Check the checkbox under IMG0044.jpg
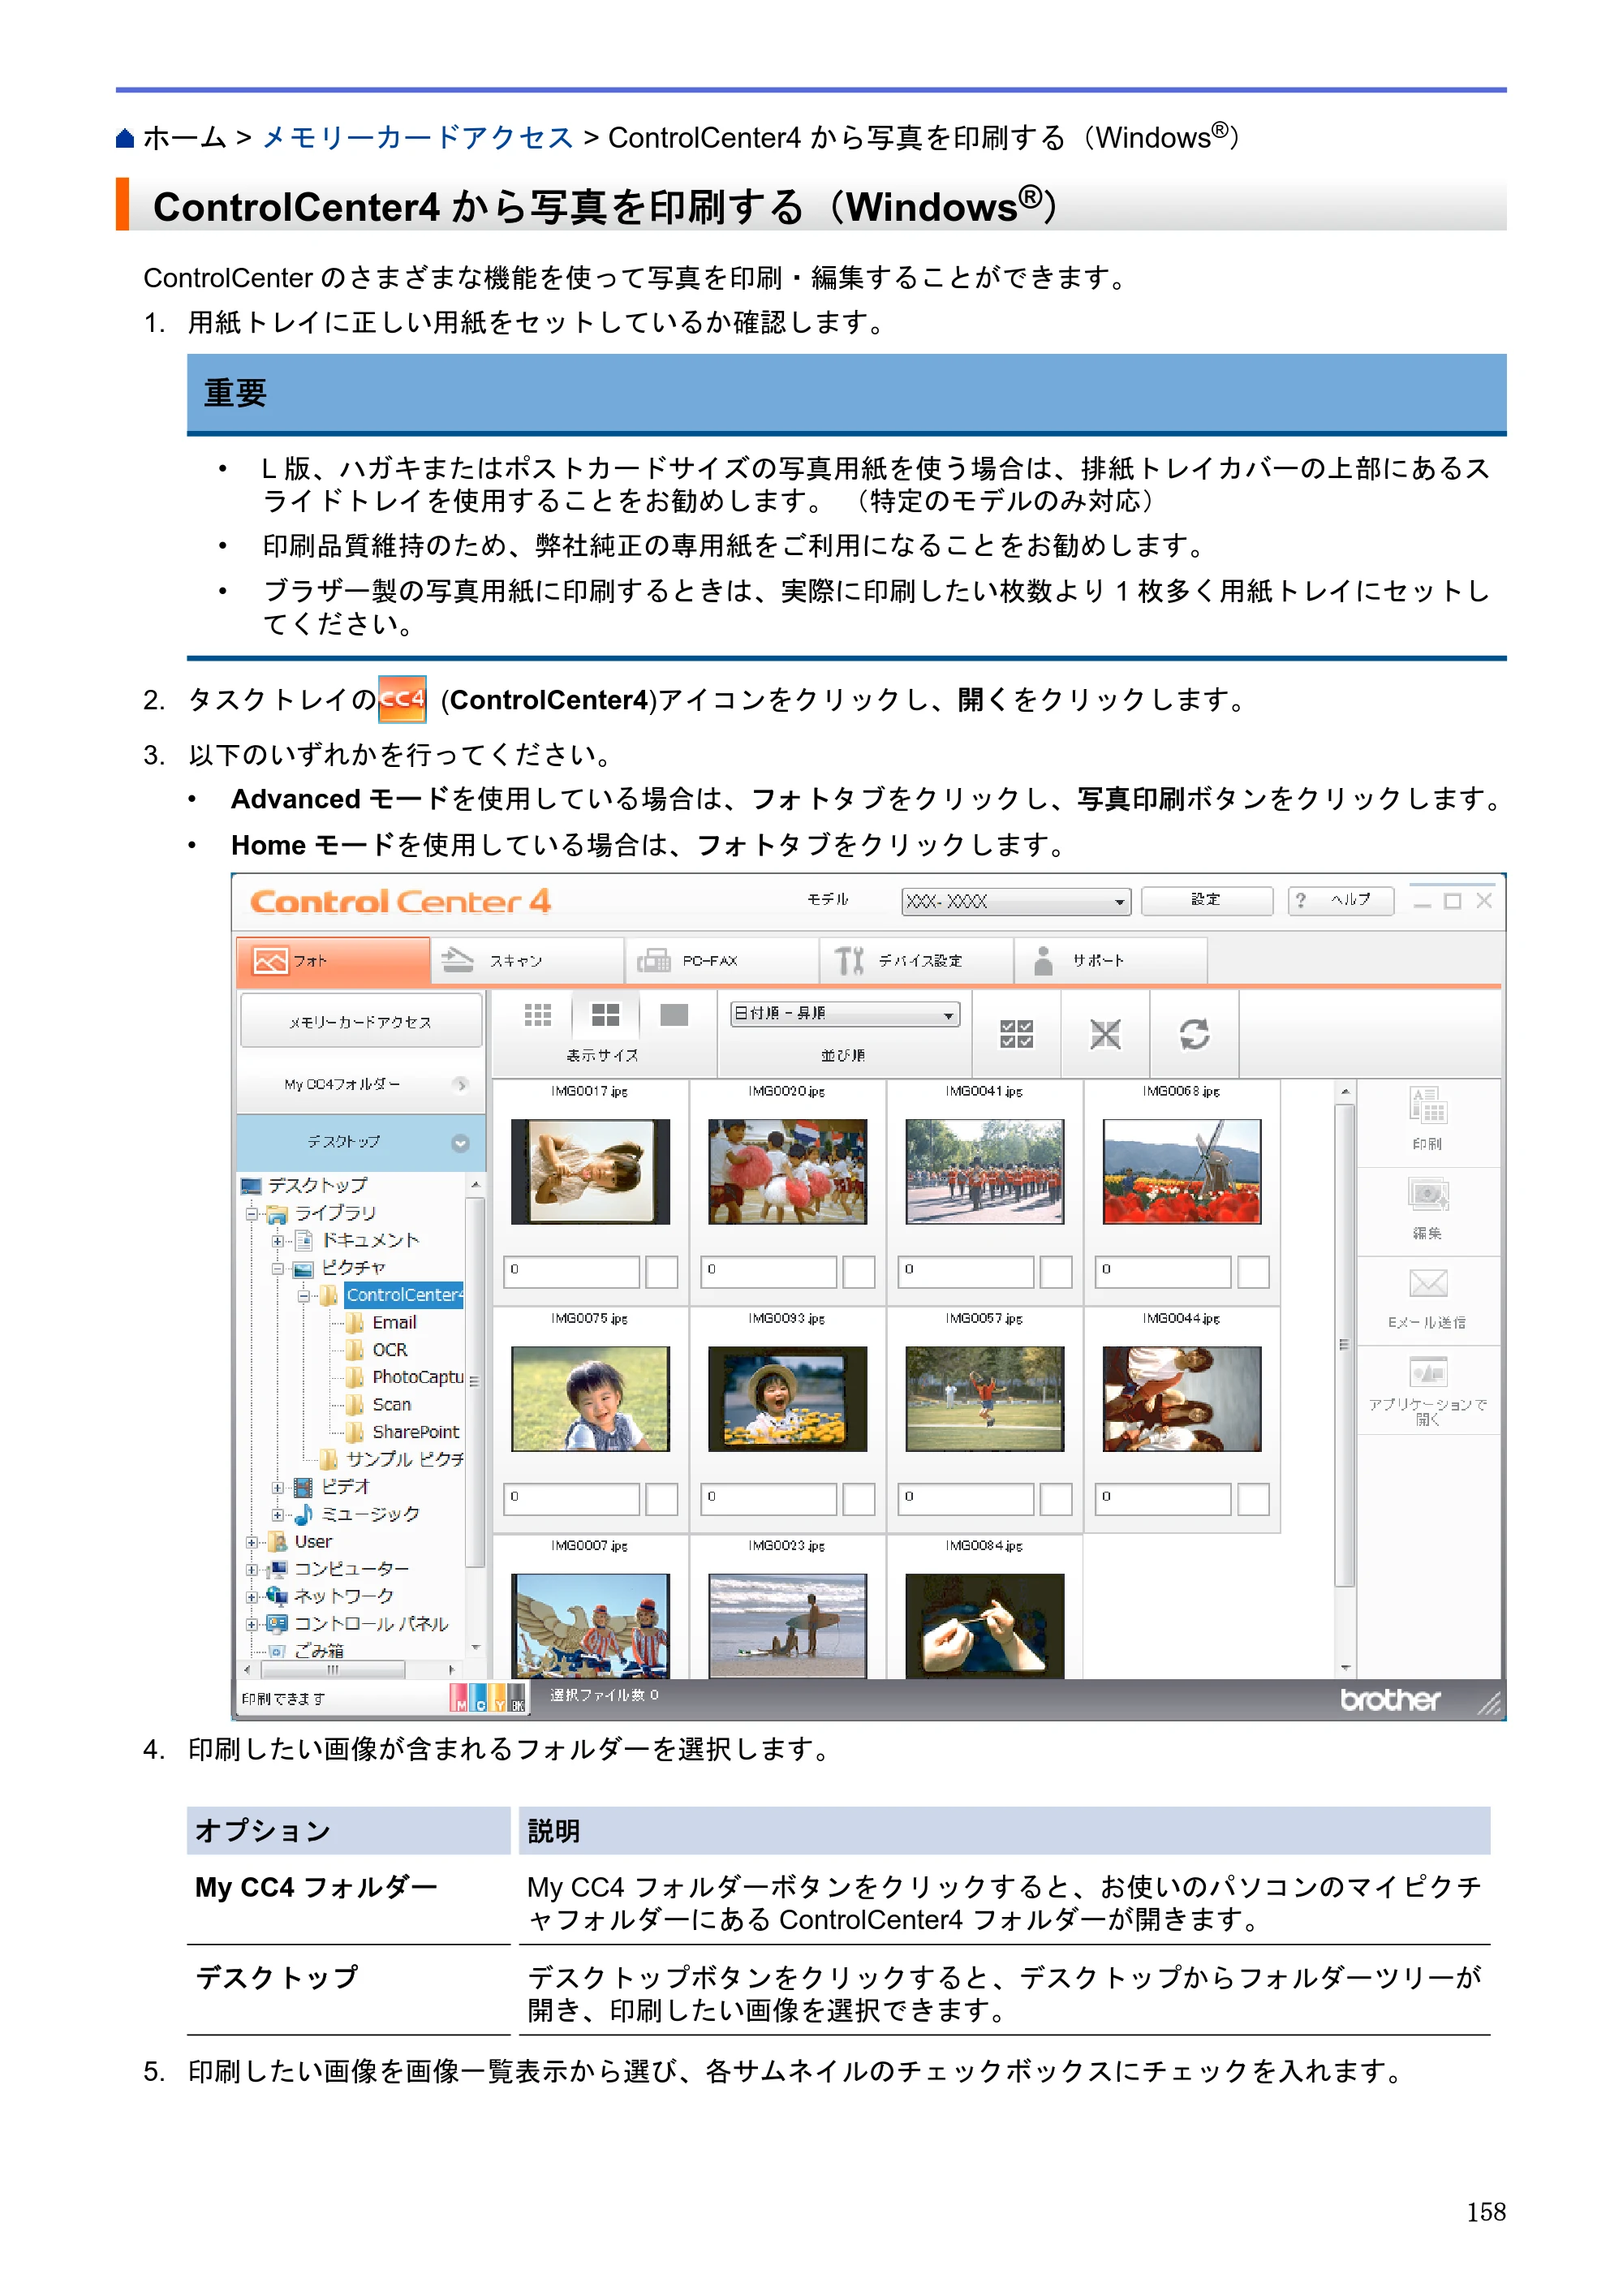The width and height of the screenshot is (1623, 2296). click(1253, 1499)
